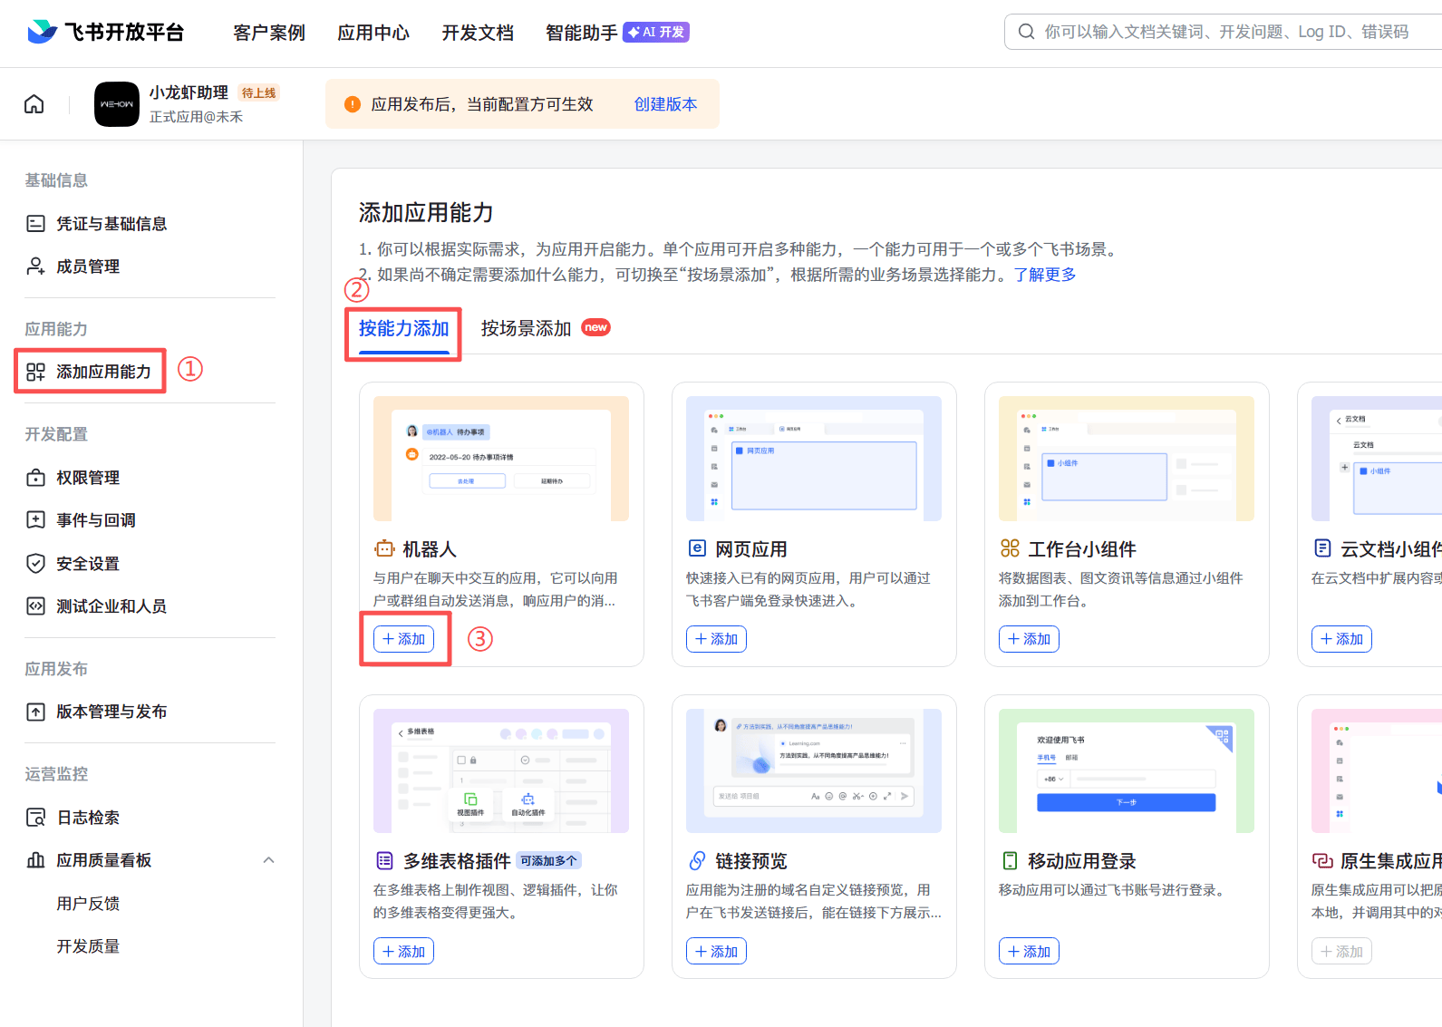Open 开发文档 in top navigation

tap(478, 33)
